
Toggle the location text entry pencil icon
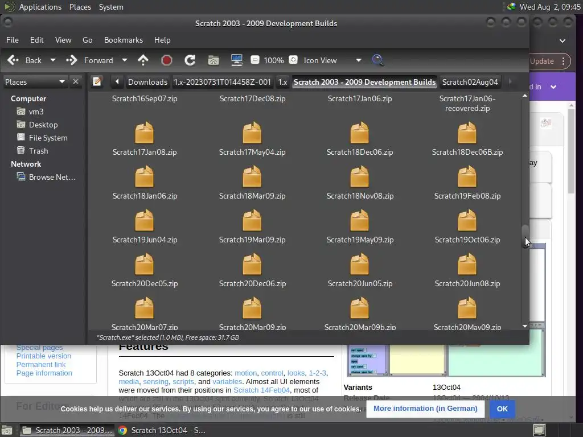[97, 81]
